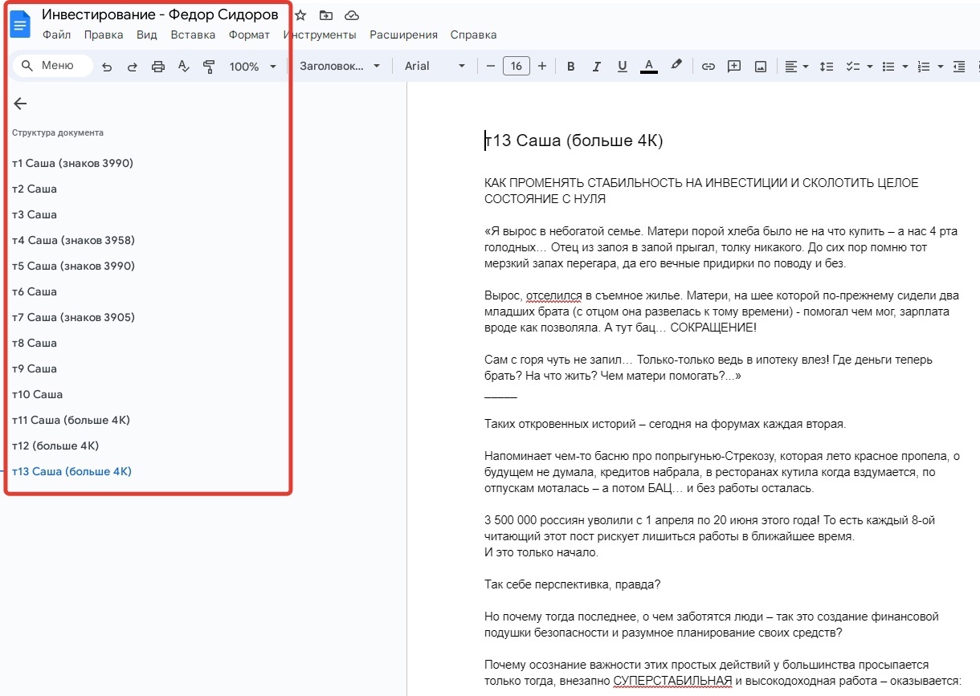Image resolution: width=980 pixels, height=696 pixels.
Task: Add a comment using the toolbar icon
Action: click(x=733, y=67)
